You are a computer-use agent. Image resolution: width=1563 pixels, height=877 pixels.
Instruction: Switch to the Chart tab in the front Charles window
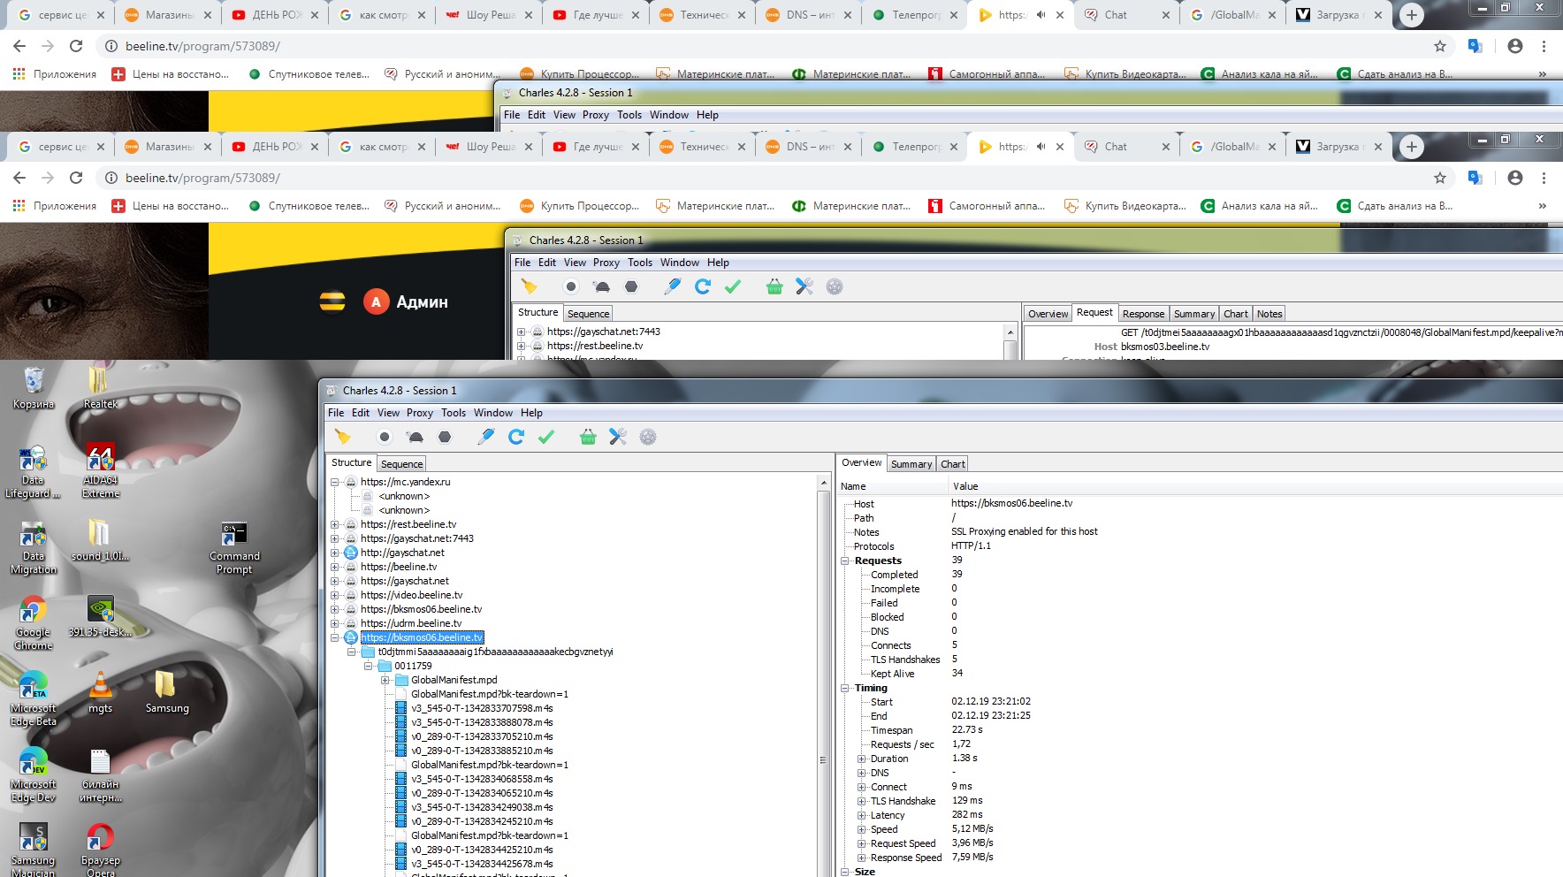point(953,464)
